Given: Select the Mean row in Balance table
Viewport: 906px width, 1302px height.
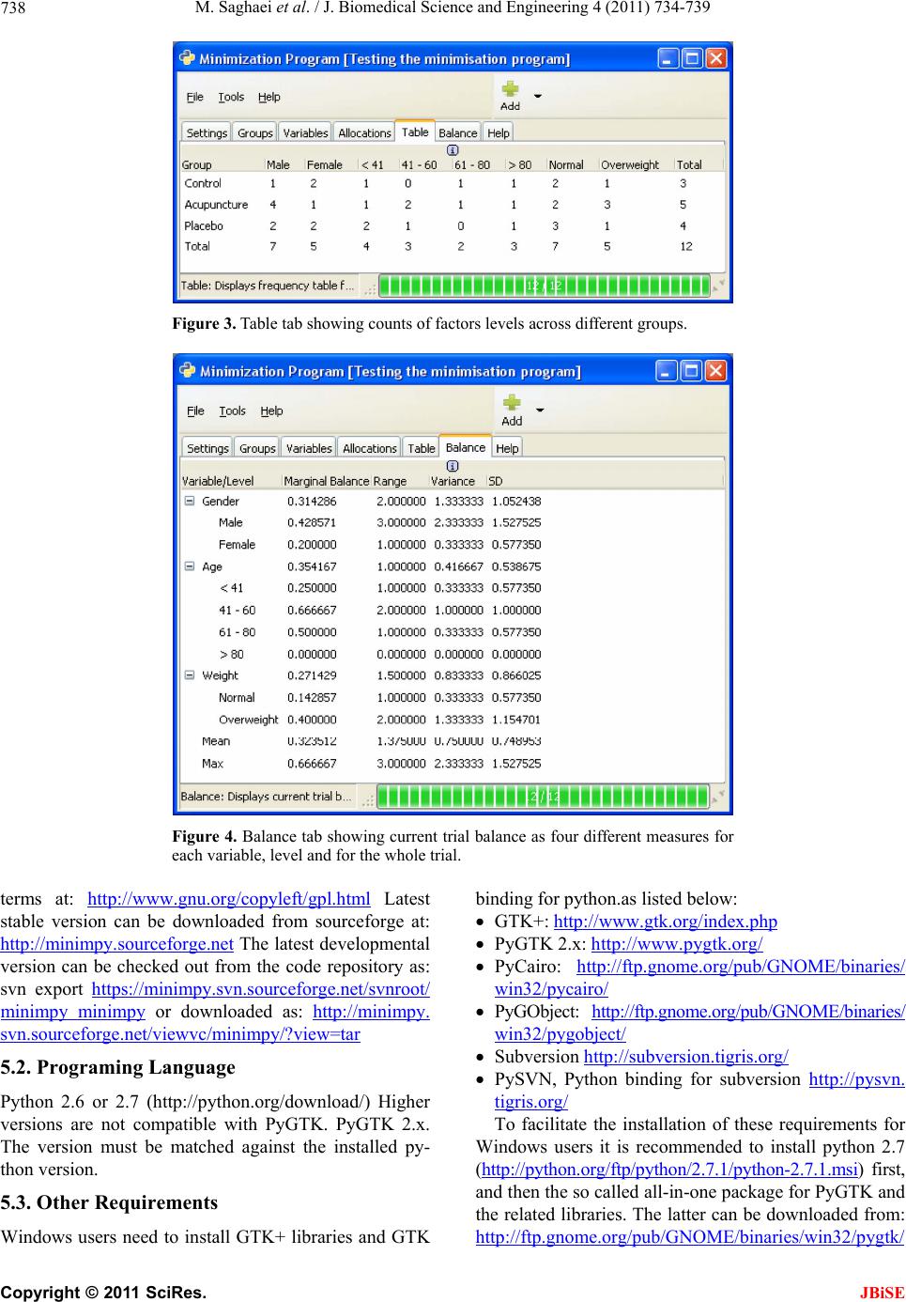Looking at the screenshot, I should click(x=452, y=741).
